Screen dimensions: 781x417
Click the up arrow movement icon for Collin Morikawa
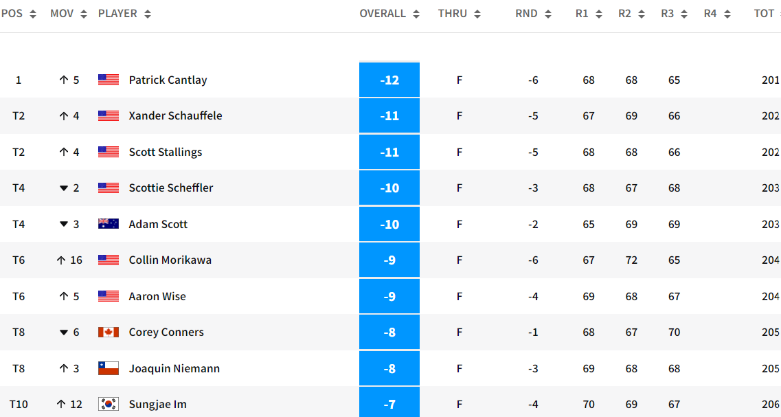(x=61, y=260)
